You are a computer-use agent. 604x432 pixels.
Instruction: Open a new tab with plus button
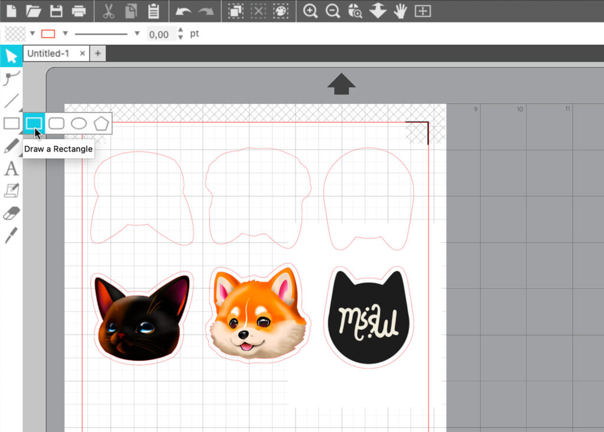tap(97, 54)
